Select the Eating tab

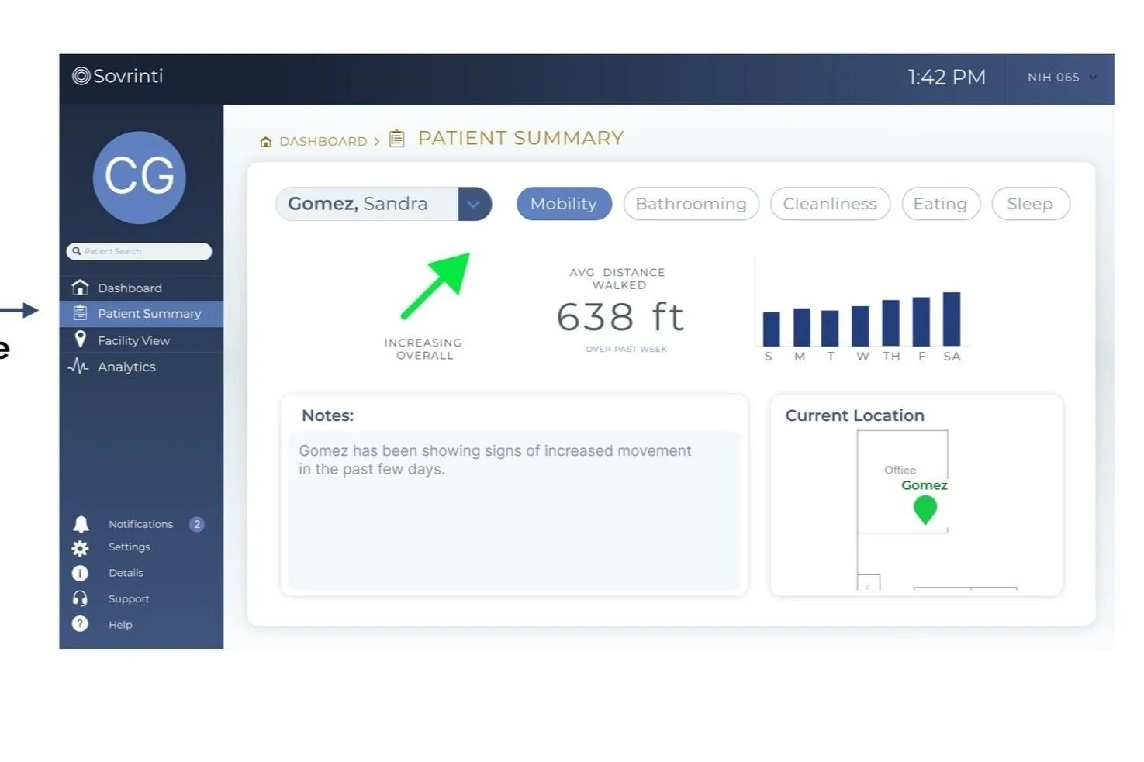click(x=940, y=204)
